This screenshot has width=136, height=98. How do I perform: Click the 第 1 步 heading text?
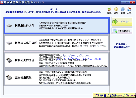click(54, 9)
